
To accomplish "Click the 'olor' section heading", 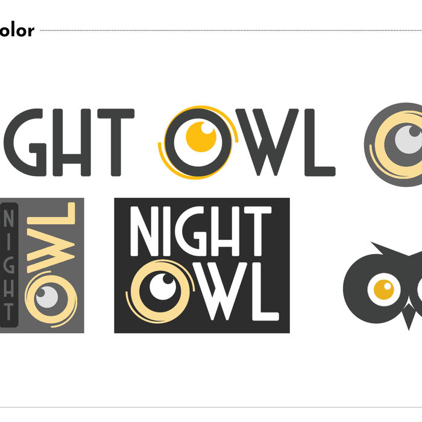I will [x=17, y=30].
